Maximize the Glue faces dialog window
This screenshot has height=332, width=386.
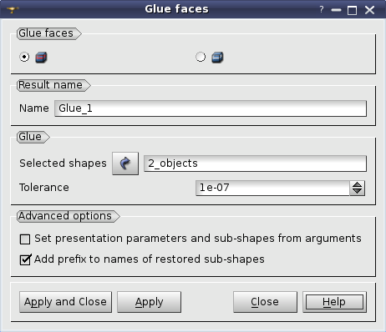coord(352,11)
